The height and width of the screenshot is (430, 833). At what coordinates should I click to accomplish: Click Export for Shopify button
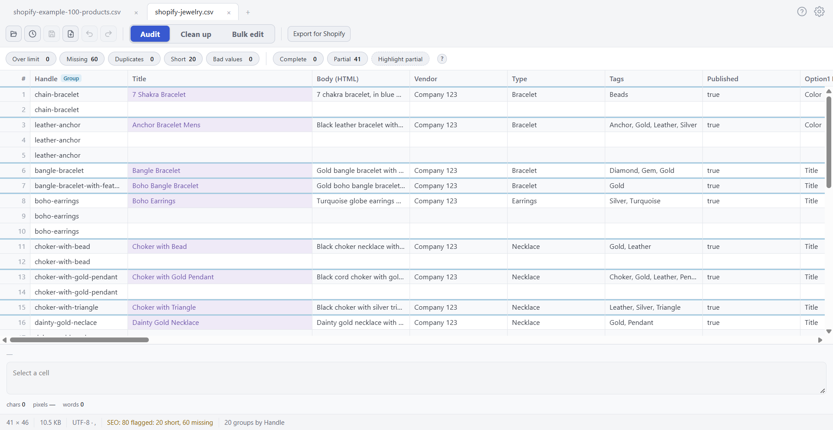[319, 34]
